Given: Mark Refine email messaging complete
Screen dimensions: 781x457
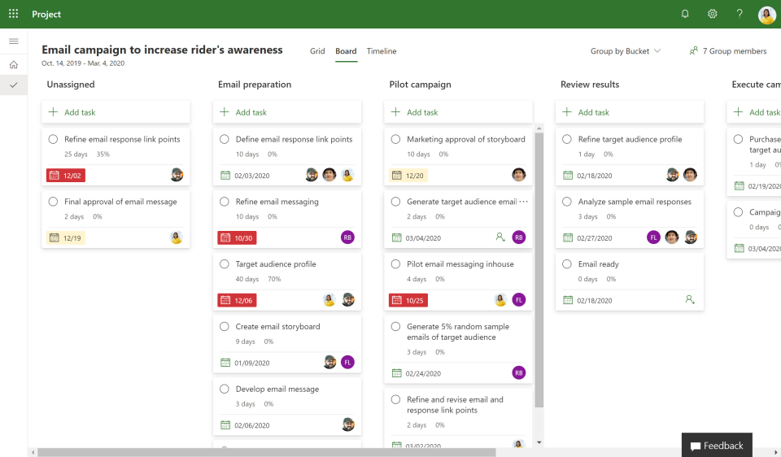Looking at the screenshot, I should 225,202.
